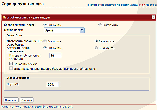Viewport: 157px width, 110px height.
Task: Click the Squeezebox Порт № input field
Action: click(53, 84)
